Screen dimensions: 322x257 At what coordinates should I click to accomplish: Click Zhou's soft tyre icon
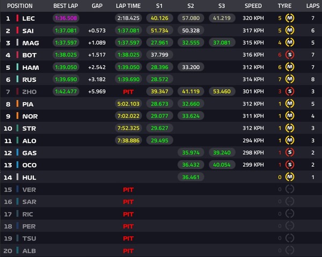(x=290, y=91)
